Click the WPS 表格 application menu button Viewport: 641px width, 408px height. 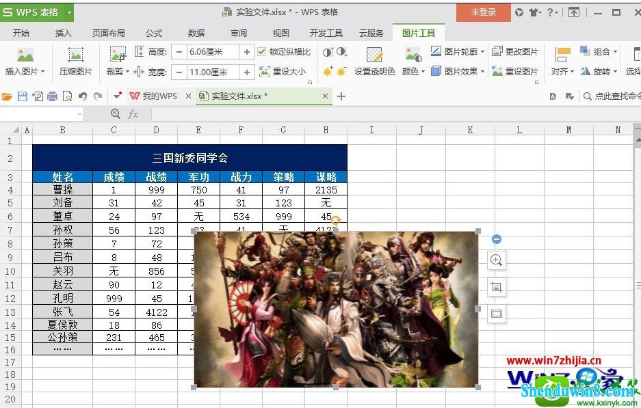coord(37,12)
